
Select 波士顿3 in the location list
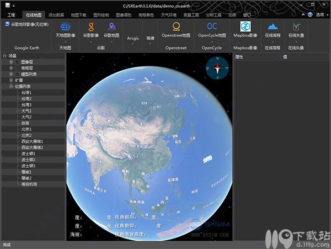coord(28,166)
